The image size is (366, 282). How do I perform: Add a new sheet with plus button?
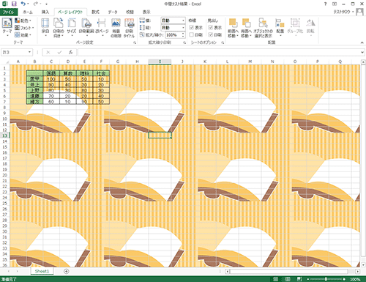[66, 271]
